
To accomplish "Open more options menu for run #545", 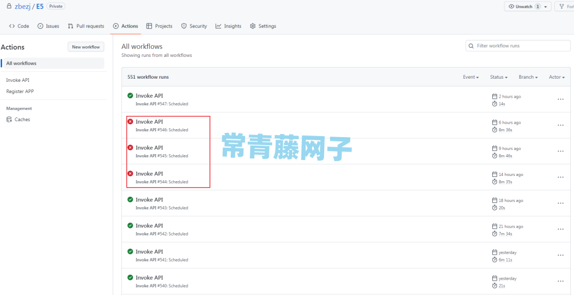I will 561,151.
